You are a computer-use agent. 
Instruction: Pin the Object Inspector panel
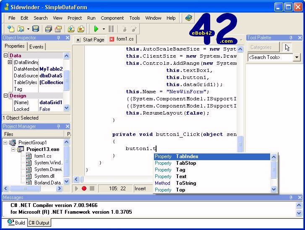59,38
